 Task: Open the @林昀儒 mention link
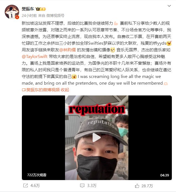pyautogui.click(x=68, y=50)
